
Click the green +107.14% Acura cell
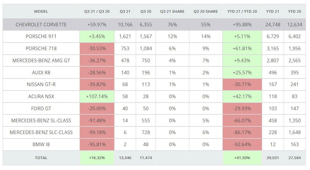coord(97,96)
